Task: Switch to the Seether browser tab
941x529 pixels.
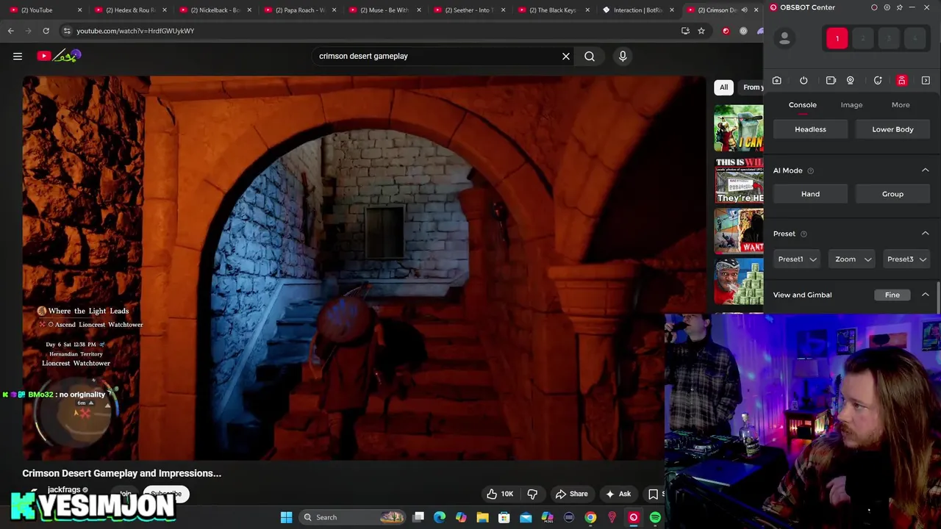Action: [468, 10]
